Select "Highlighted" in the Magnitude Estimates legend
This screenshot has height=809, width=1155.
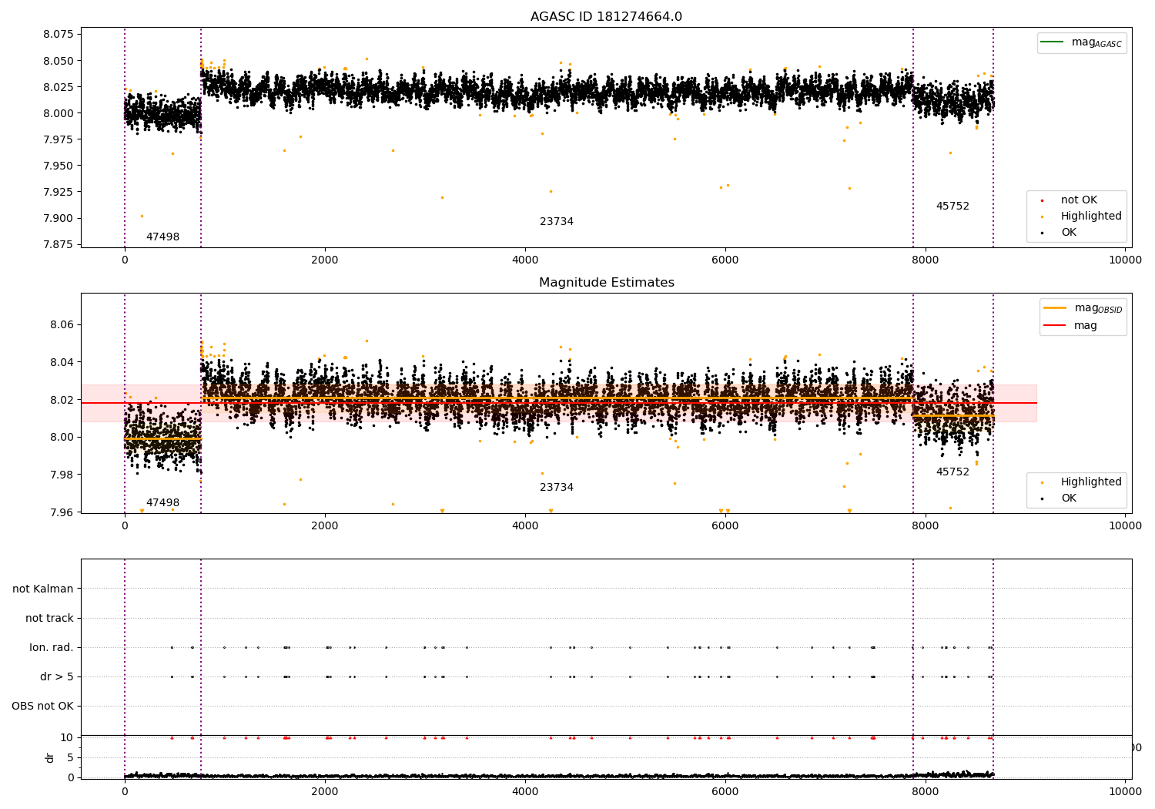pos(1091,482)
